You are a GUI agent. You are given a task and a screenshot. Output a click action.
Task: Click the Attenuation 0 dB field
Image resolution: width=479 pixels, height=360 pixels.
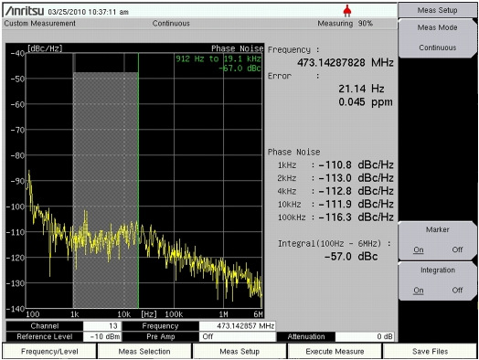[x=365, y=336]
